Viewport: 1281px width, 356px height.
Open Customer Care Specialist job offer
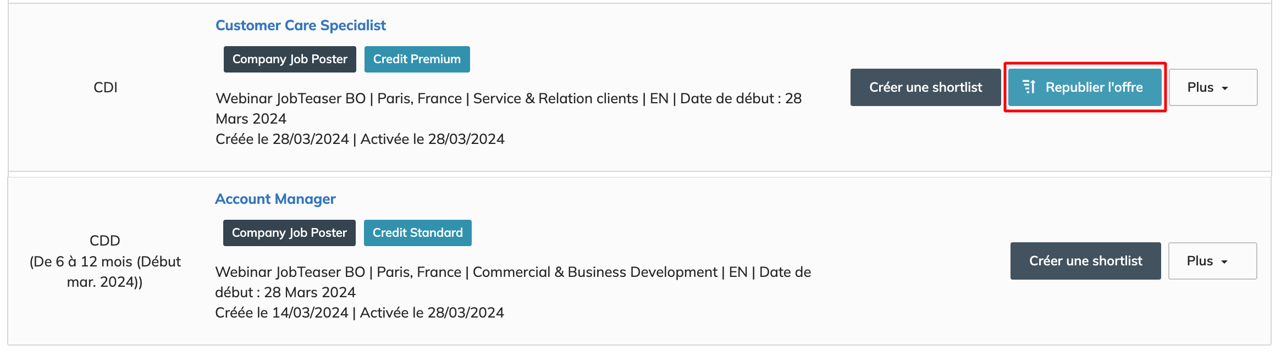click(x=300, y=25)
